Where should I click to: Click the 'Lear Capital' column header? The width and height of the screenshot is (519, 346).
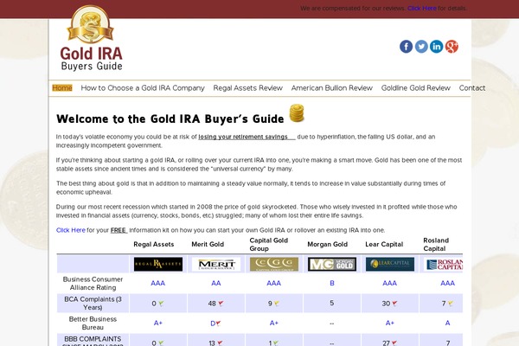point(384,244)
